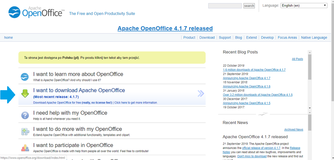This screenshot has height=160, width=334.
Task: Open Announcing Apache OpenOffice 4.1.5 post
Action: pos(247,103)
